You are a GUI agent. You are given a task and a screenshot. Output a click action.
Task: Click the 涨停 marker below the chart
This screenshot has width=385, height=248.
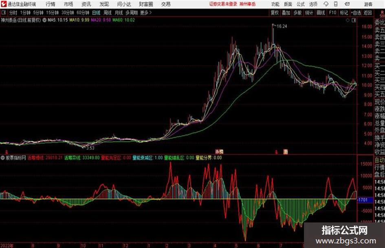(219, 151)
